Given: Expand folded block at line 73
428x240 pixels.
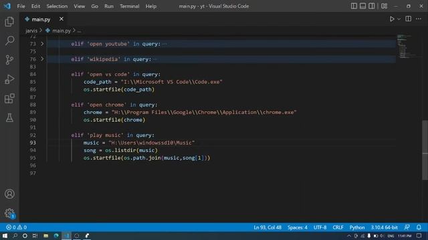Looking at the screenshot, I should tap(42, 43).
